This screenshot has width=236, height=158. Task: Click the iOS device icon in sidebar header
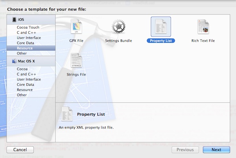pyautogui.click(x=15, y=19)
